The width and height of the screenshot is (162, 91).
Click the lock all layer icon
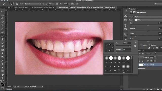pyautogui.click(x=143, y=61)
